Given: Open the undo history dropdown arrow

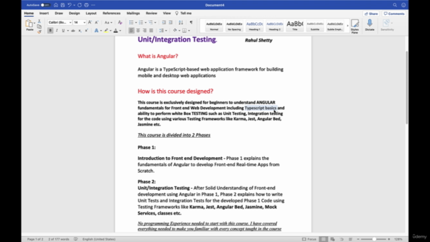Looking at the screenshot, I should pyautogui.click(x=74, y=5).
